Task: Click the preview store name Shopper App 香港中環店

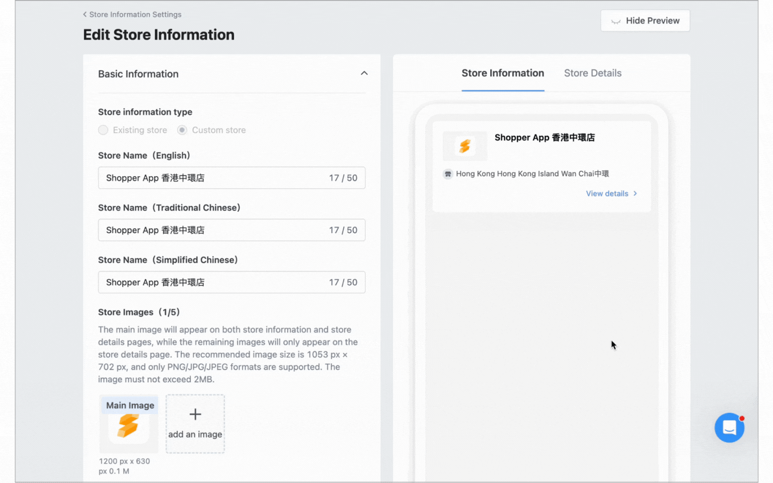Action: coord(545,137)
